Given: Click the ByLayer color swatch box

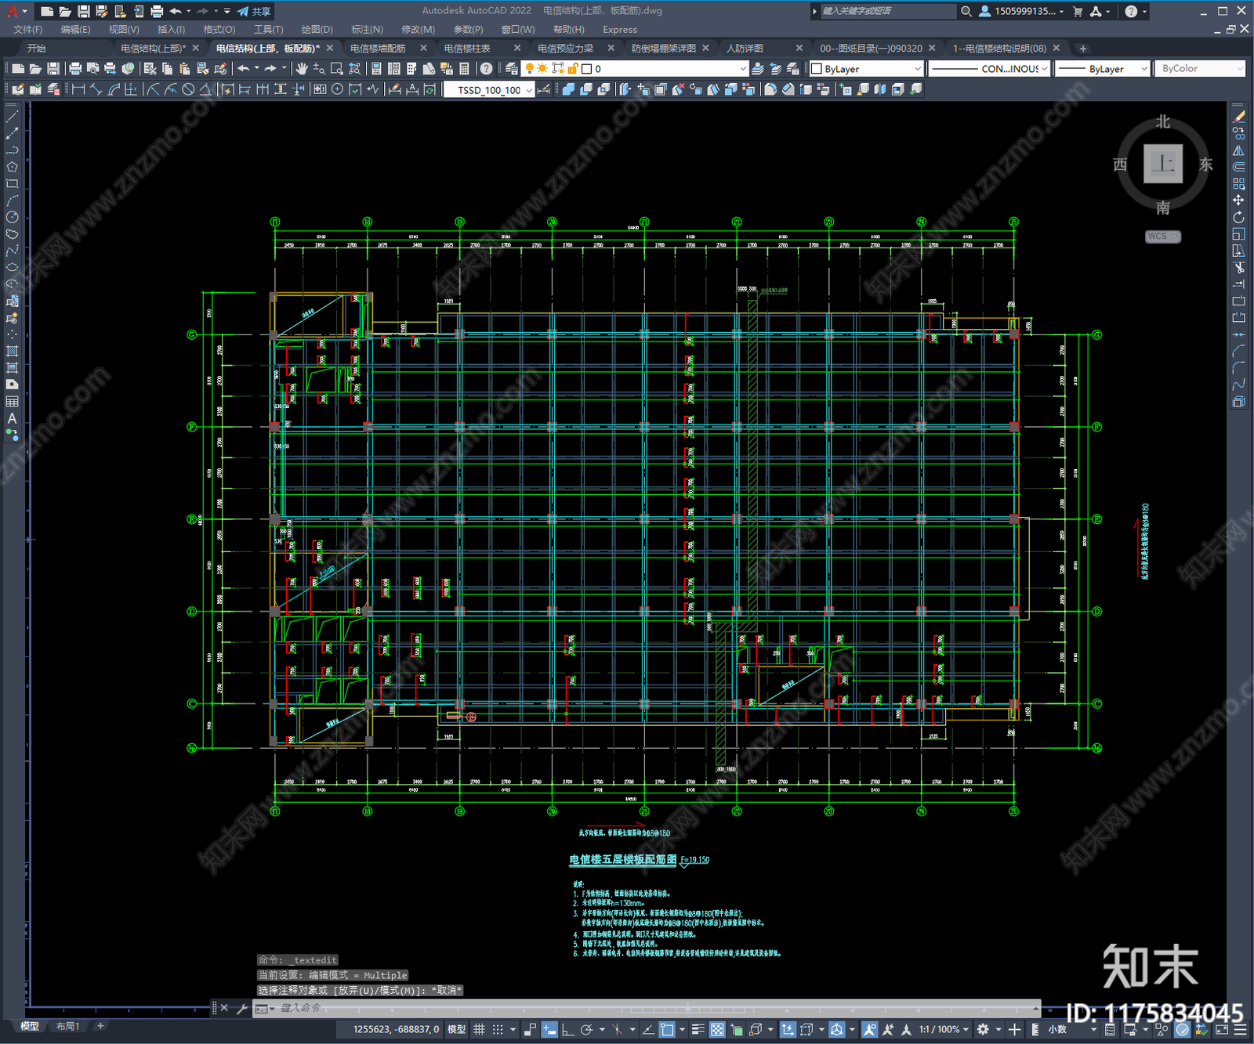Looking at the screenshot, I should click(817, 69).
